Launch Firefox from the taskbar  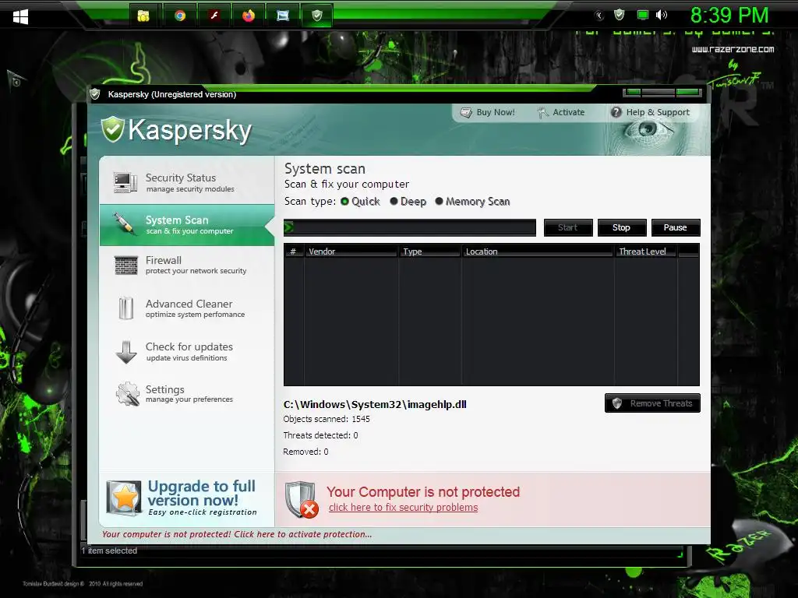tap(249, 16)
